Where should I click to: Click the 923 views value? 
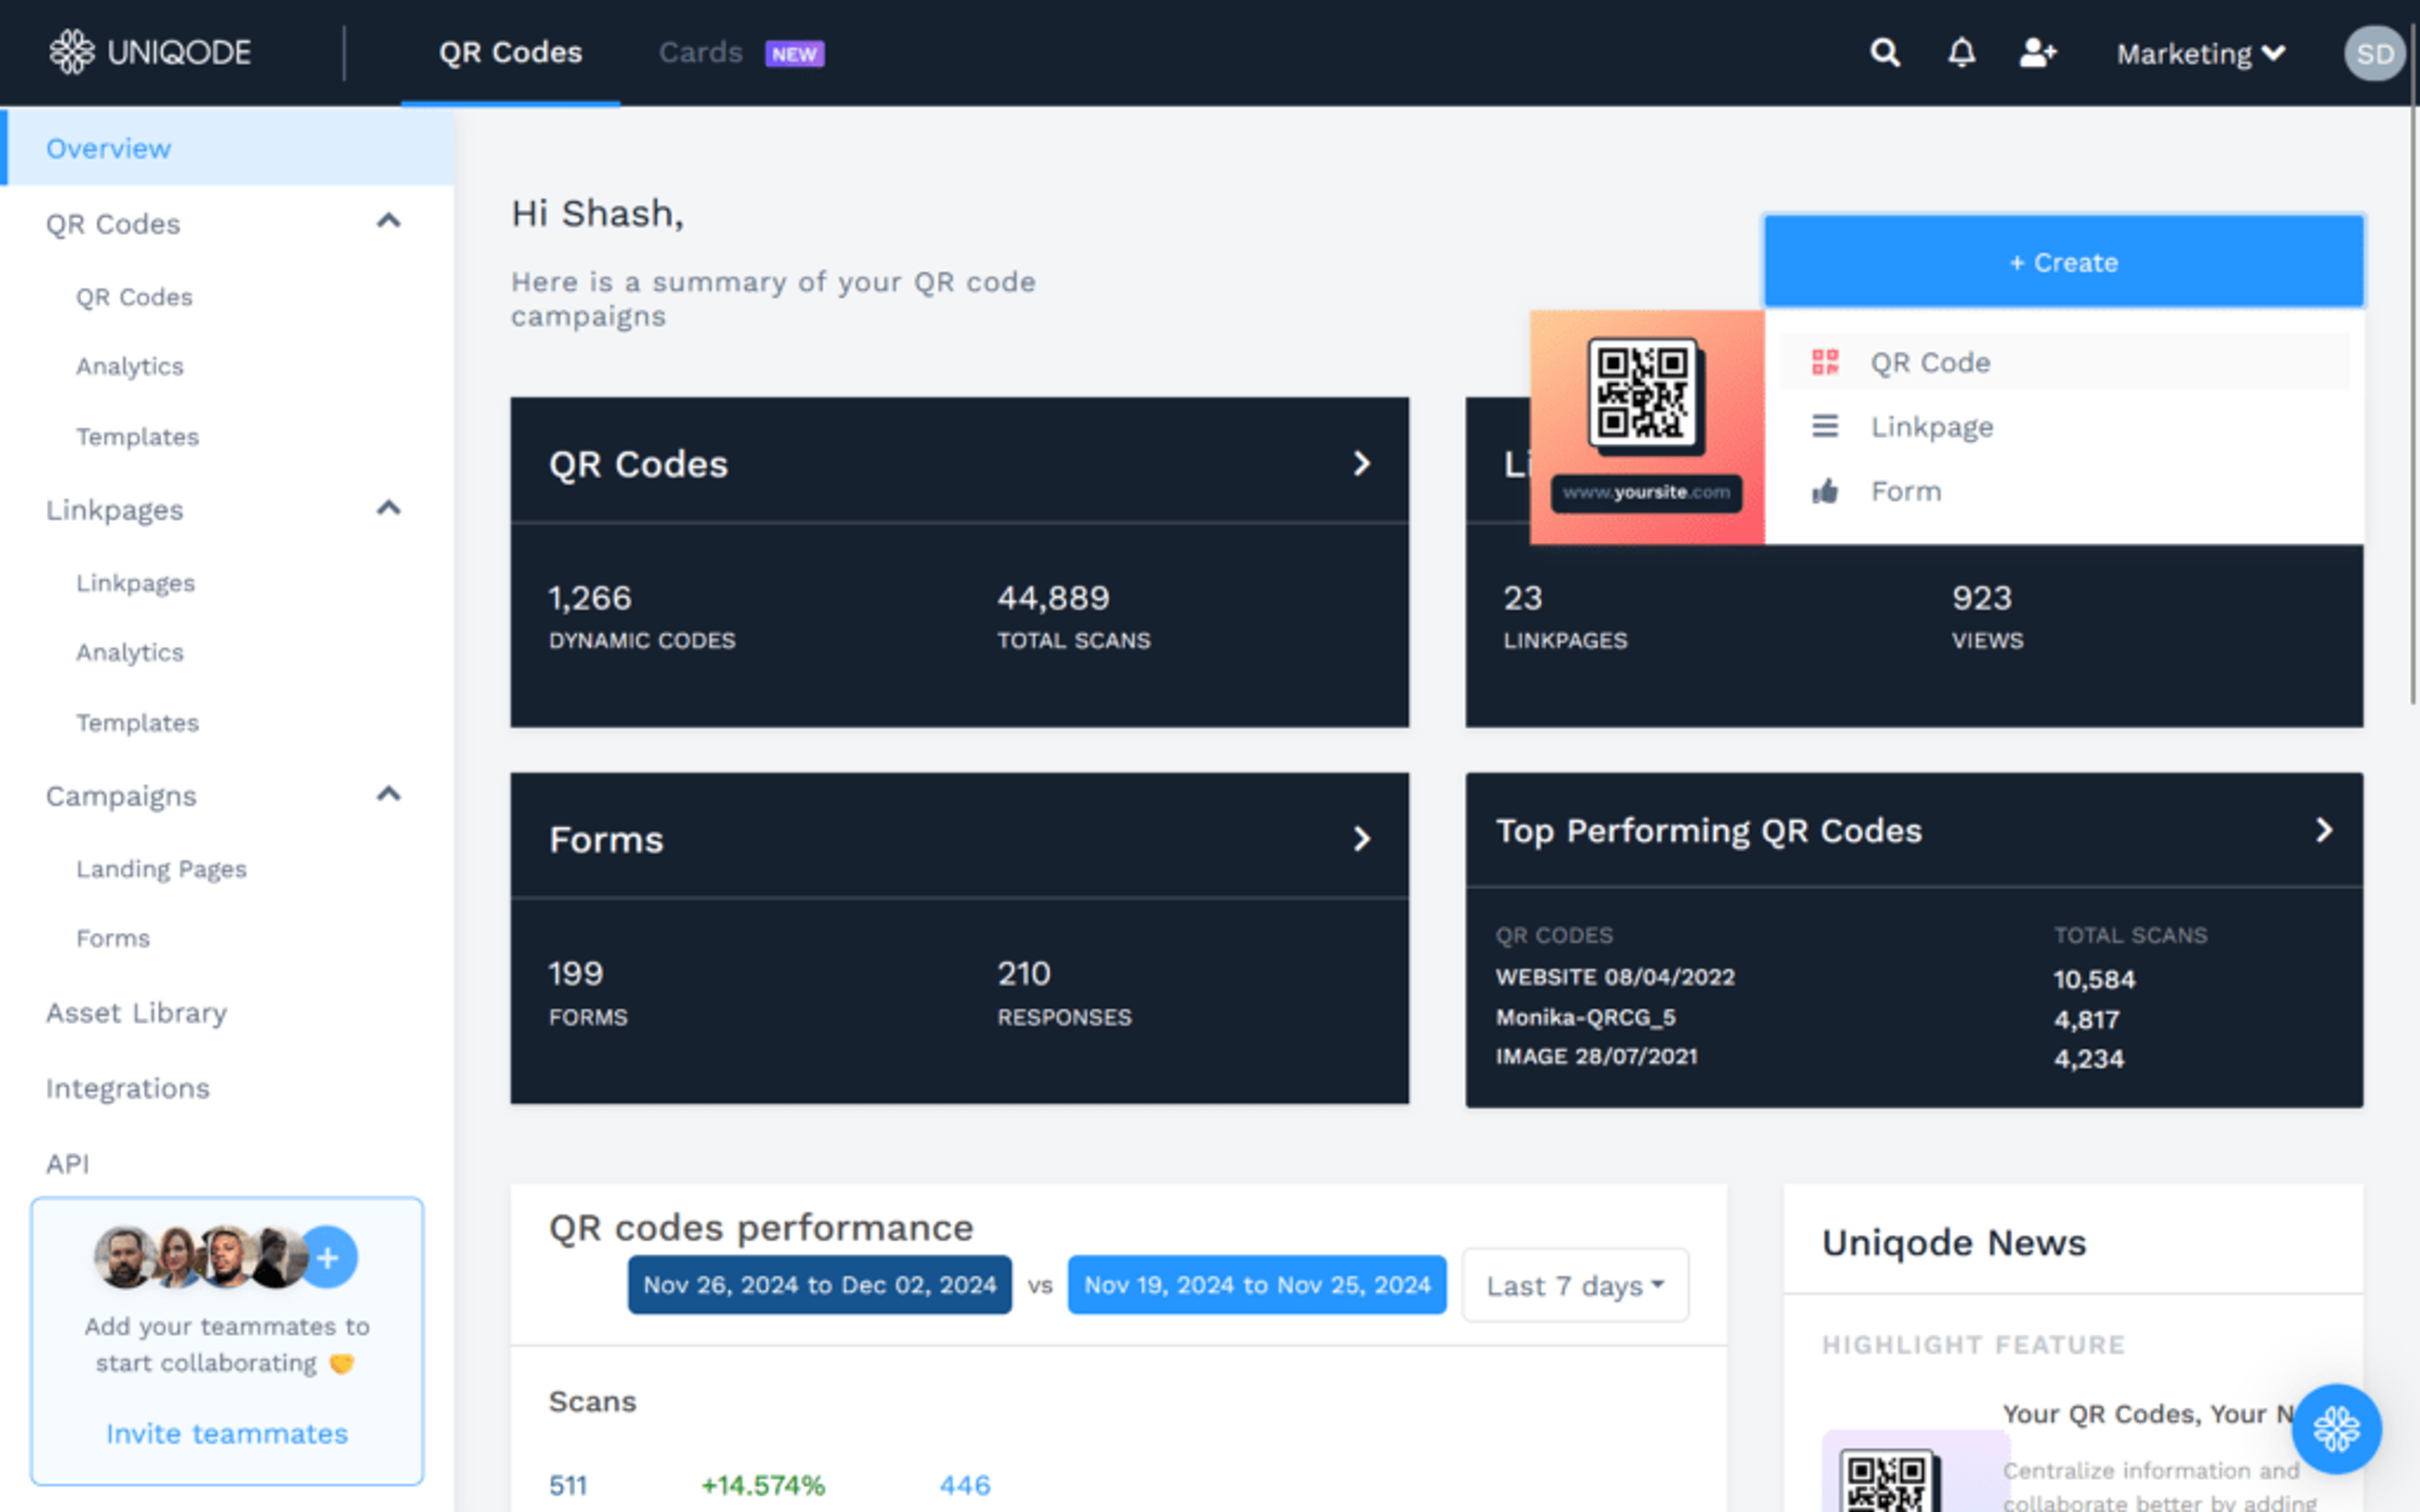tap(1981, 598)
